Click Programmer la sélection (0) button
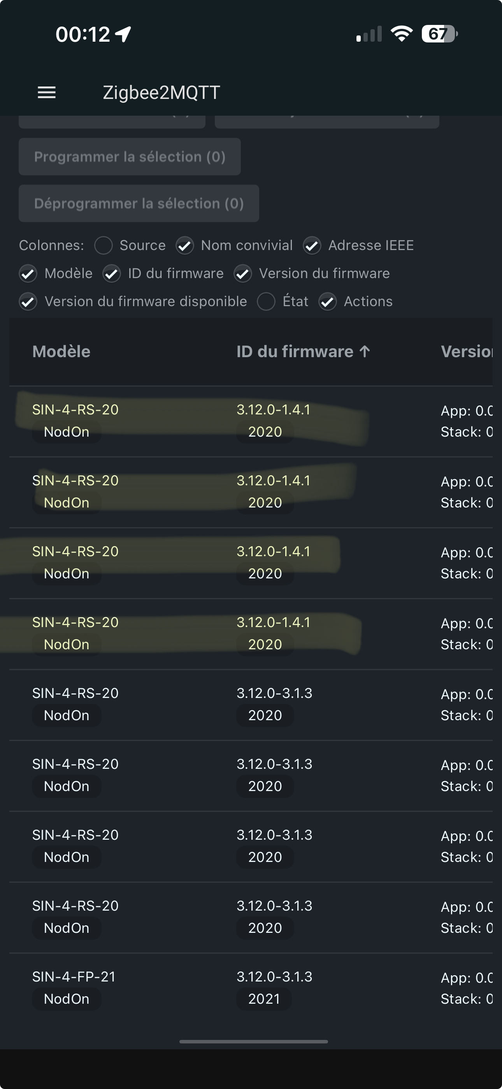Viewport: 502px width, 1089px height. (129, 157)
